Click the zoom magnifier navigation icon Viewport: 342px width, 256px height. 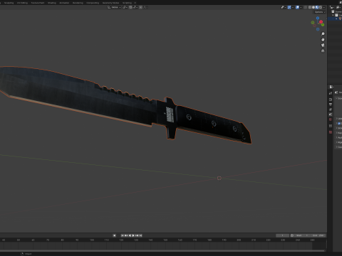tap(323, 34)
